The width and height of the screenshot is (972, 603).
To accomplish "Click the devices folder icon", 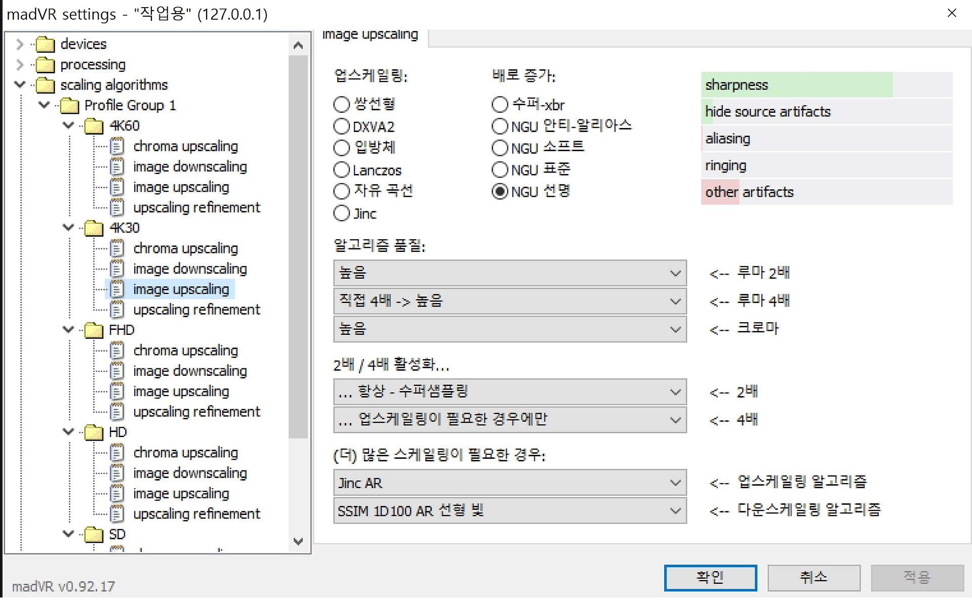I will pos(45,45).
